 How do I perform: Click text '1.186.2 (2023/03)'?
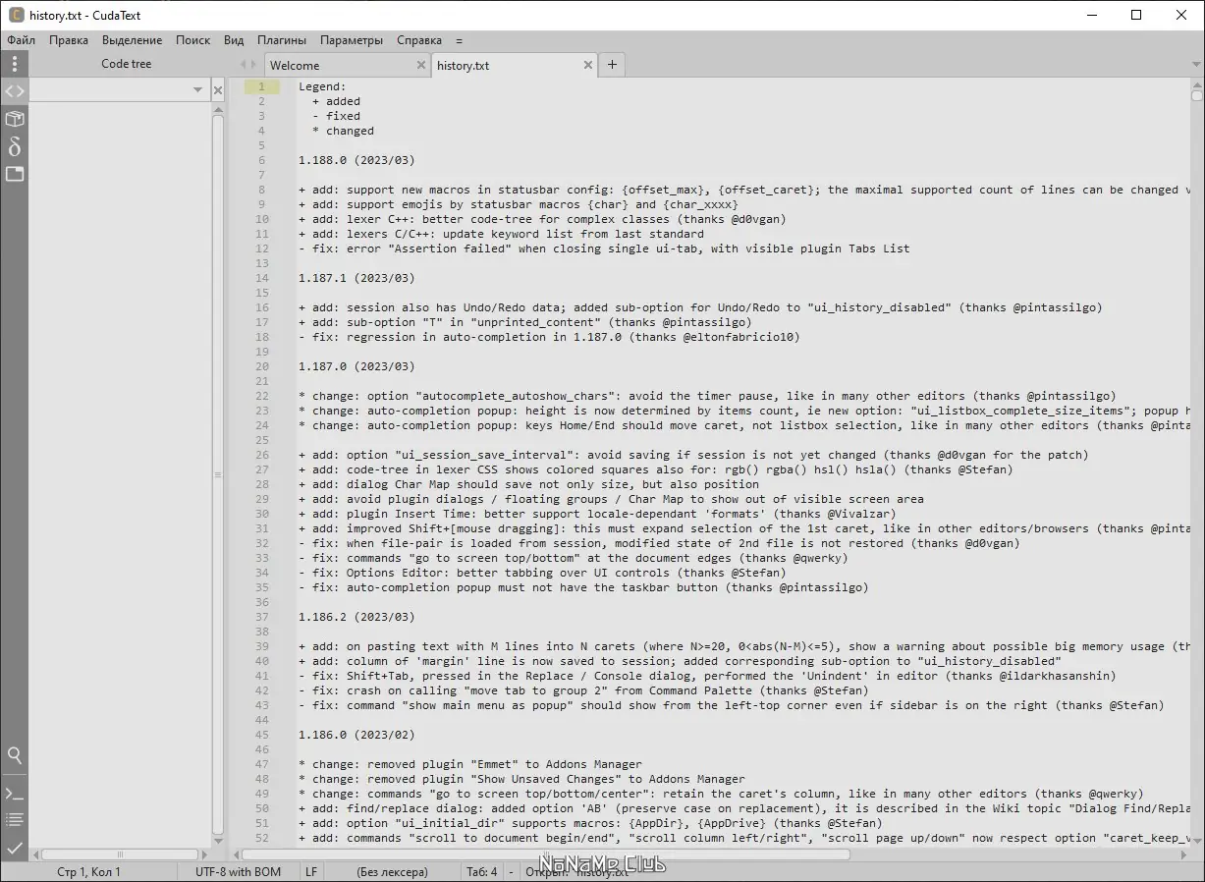coord(356,617)
